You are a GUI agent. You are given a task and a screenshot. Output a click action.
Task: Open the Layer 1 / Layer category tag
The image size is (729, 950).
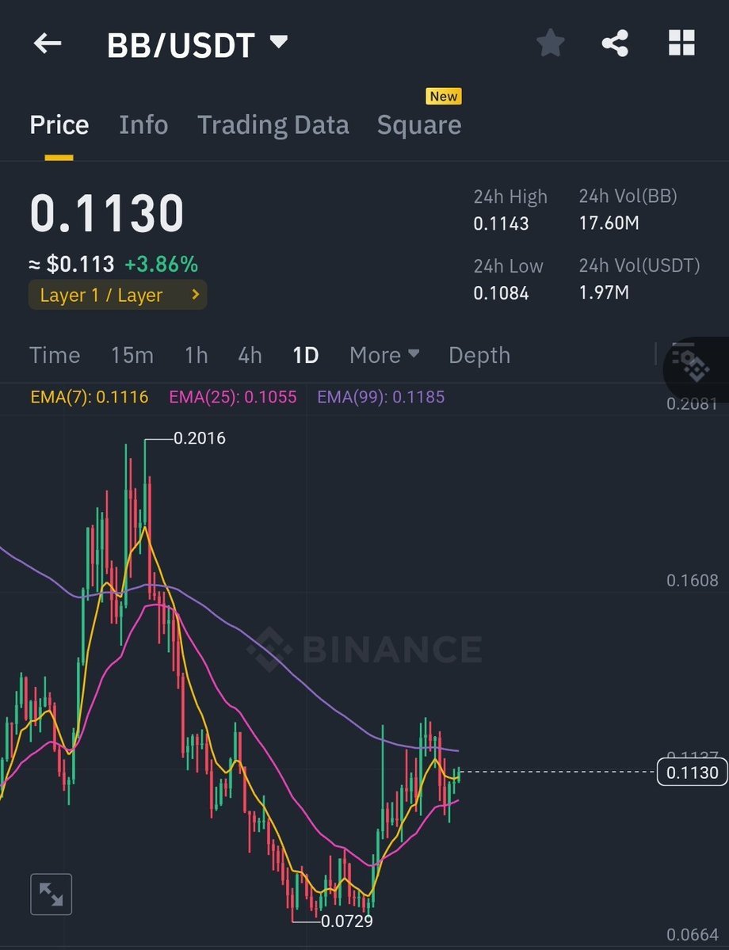[117, 295]
